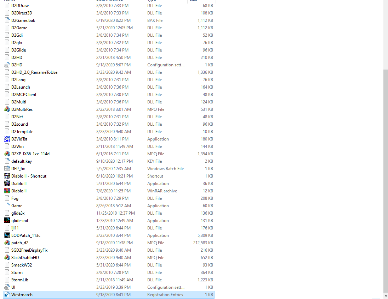This screenshot has width=388, height=299.
Task: Select the D2Net file name
Action: (17, 117)
